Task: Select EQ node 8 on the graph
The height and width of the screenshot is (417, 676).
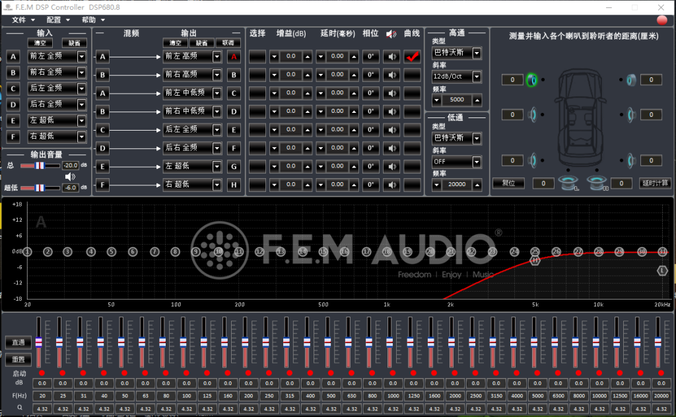Action: (x=175, y=251)
